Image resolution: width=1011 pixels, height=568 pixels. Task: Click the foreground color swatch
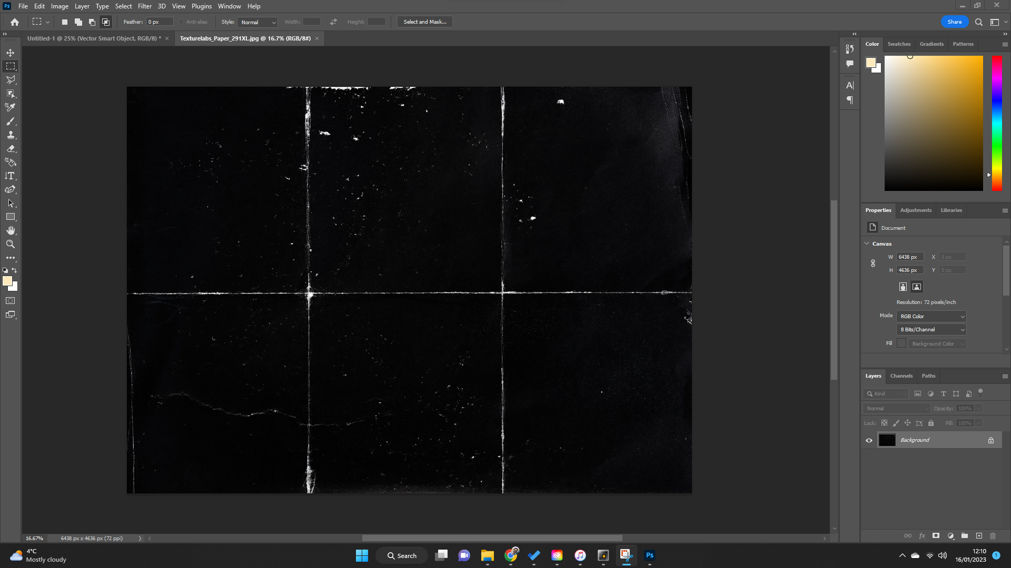(7, 281)
